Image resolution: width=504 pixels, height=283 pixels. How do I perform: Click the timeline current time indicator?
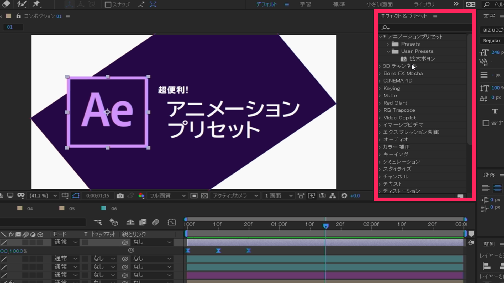tap(326, 226)
